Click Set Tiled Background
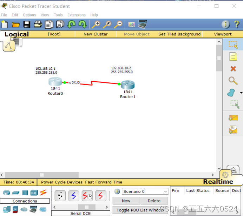 pyautogui.click(x=179, y=34)
